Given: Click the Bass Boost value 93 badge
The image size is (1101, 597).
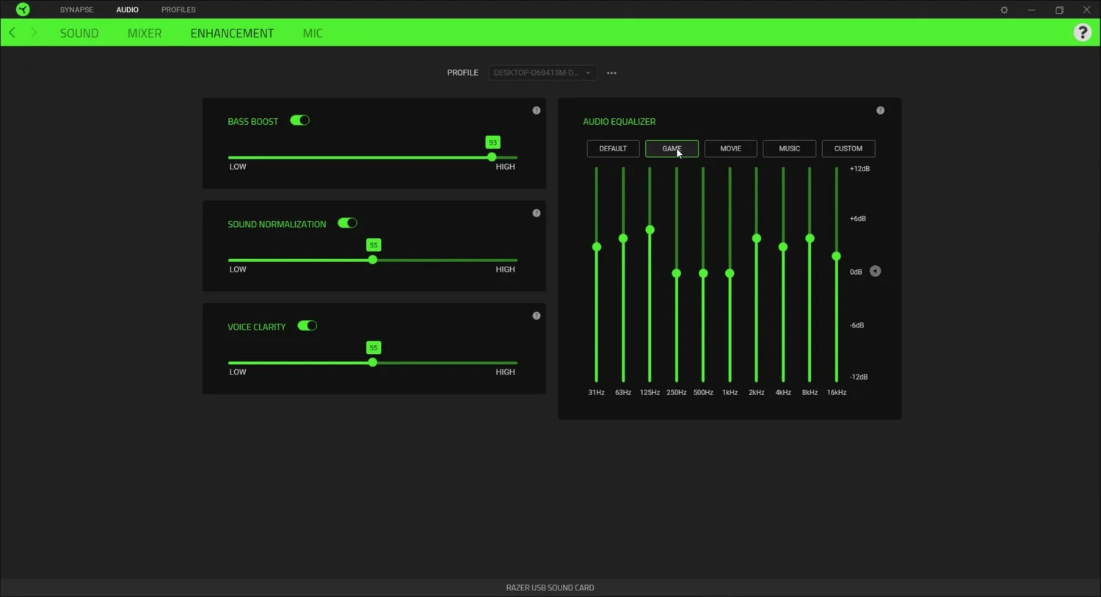Looking at the screenshot, I should pos(493,142).
